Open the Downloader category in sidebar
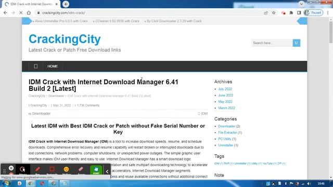 227,126
